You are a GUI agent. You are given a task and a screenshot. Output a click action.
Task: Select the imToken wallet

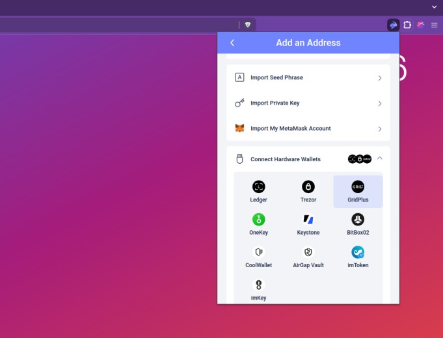[358, 257]
